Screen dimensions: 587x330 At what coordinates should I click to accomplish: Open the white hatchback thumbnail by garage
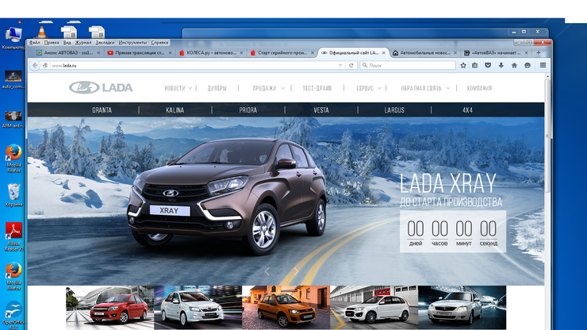tap(374, 308)
